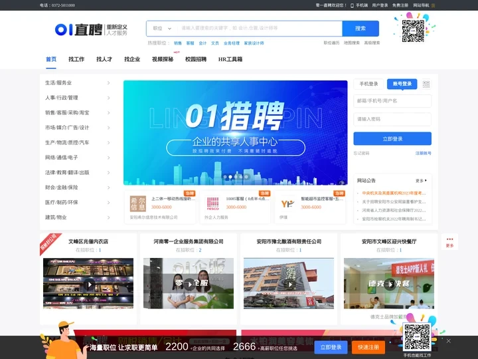Open the 找工作 nav tab
The height and width of the screenshot is (359, 478).
76,59
